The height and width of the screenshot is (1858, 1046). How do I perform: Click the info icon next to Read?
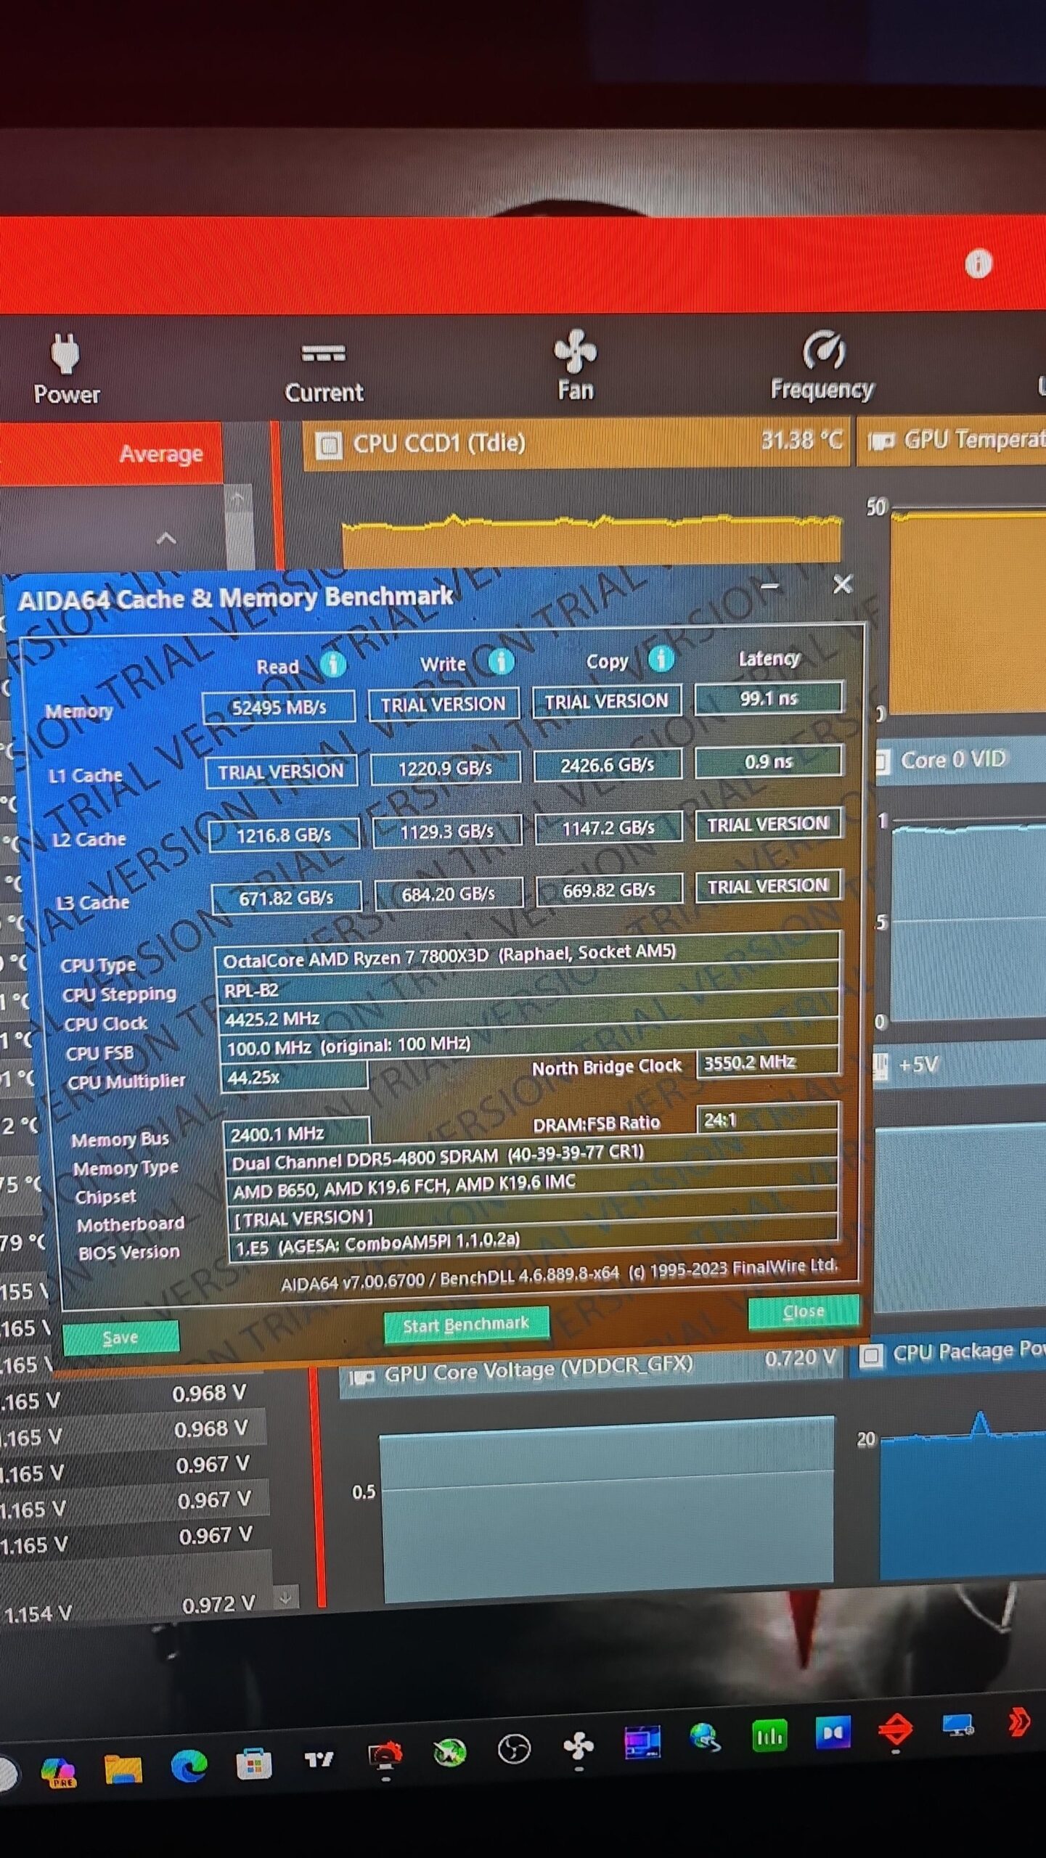click(333, 664)
